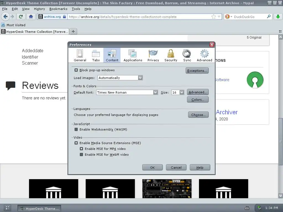Open the Tabs preferences pane
Viewport: 283px width, 212px height.
point(96,55)
